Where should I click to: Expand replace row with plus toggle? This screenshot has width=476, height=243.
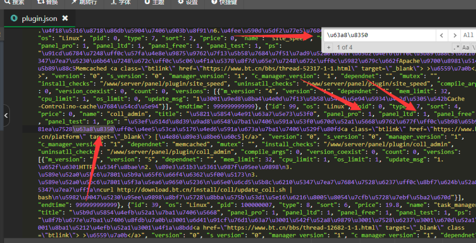[x=329, y=47]
